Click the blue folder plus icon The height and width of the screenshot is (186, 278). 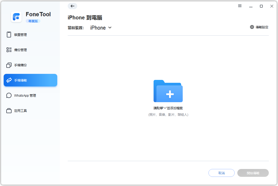click(x=168, y=91)
